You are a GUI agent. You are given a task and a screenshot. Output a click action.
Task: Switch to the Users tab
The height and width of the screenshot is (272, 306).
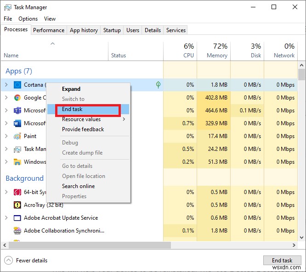point(133,30)
